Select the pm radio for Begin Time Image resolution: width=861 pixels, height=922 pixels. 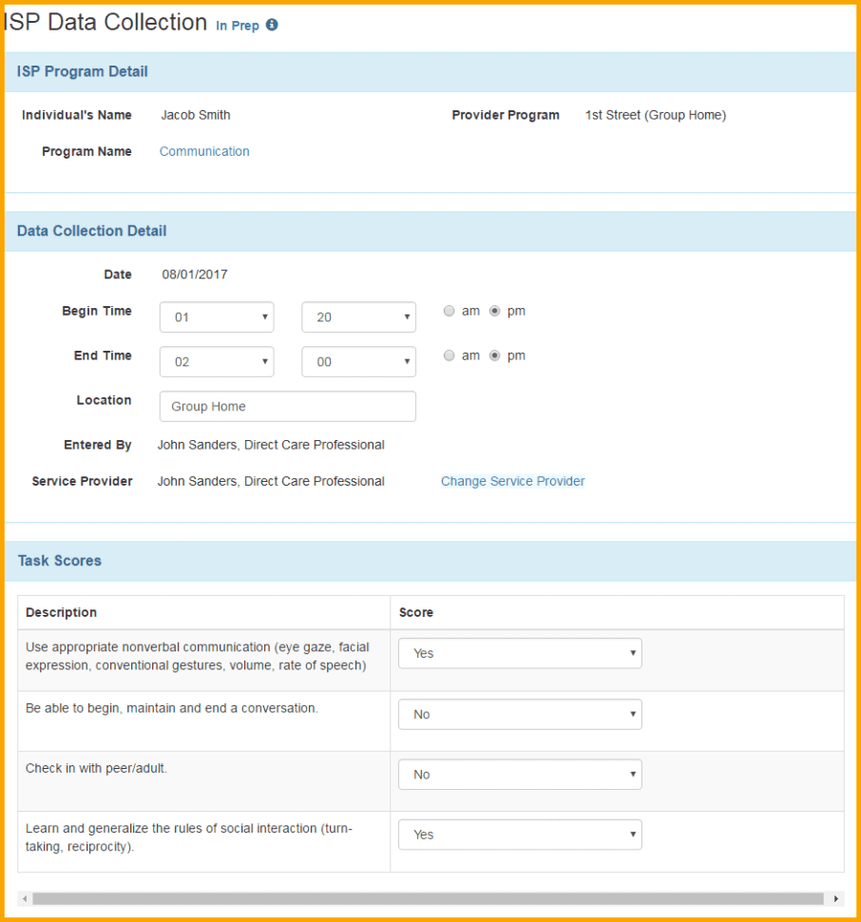[495, 311]
